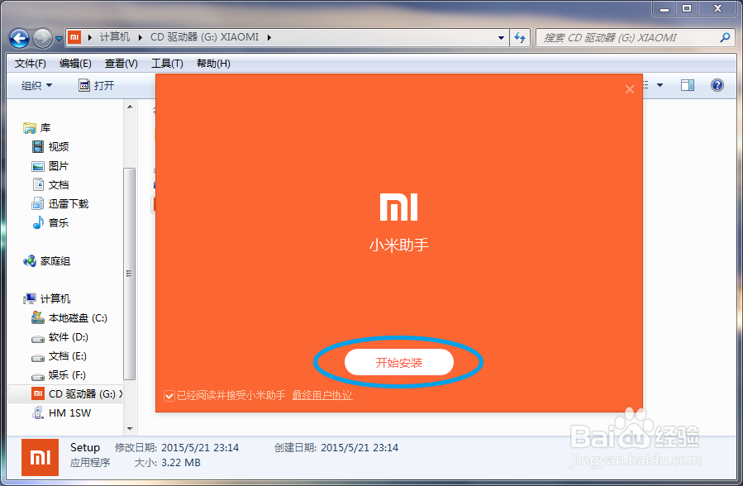Toggle the preview pane icon
This screenshot has height=486, width=743.
pos(688,85)
